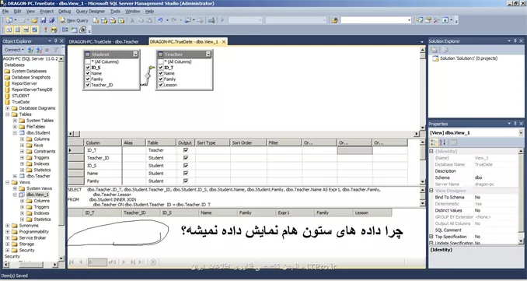
Task: Click the Add Table icon
Action: [74, 30]
